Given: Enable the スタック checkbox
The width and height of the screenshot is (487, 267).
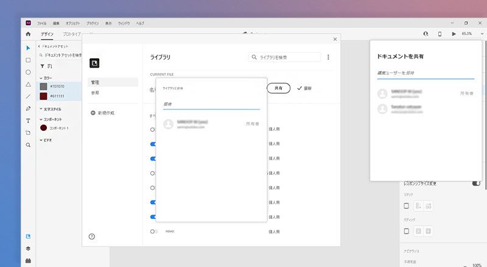Looking at the screenshot, I should [406, 206].
